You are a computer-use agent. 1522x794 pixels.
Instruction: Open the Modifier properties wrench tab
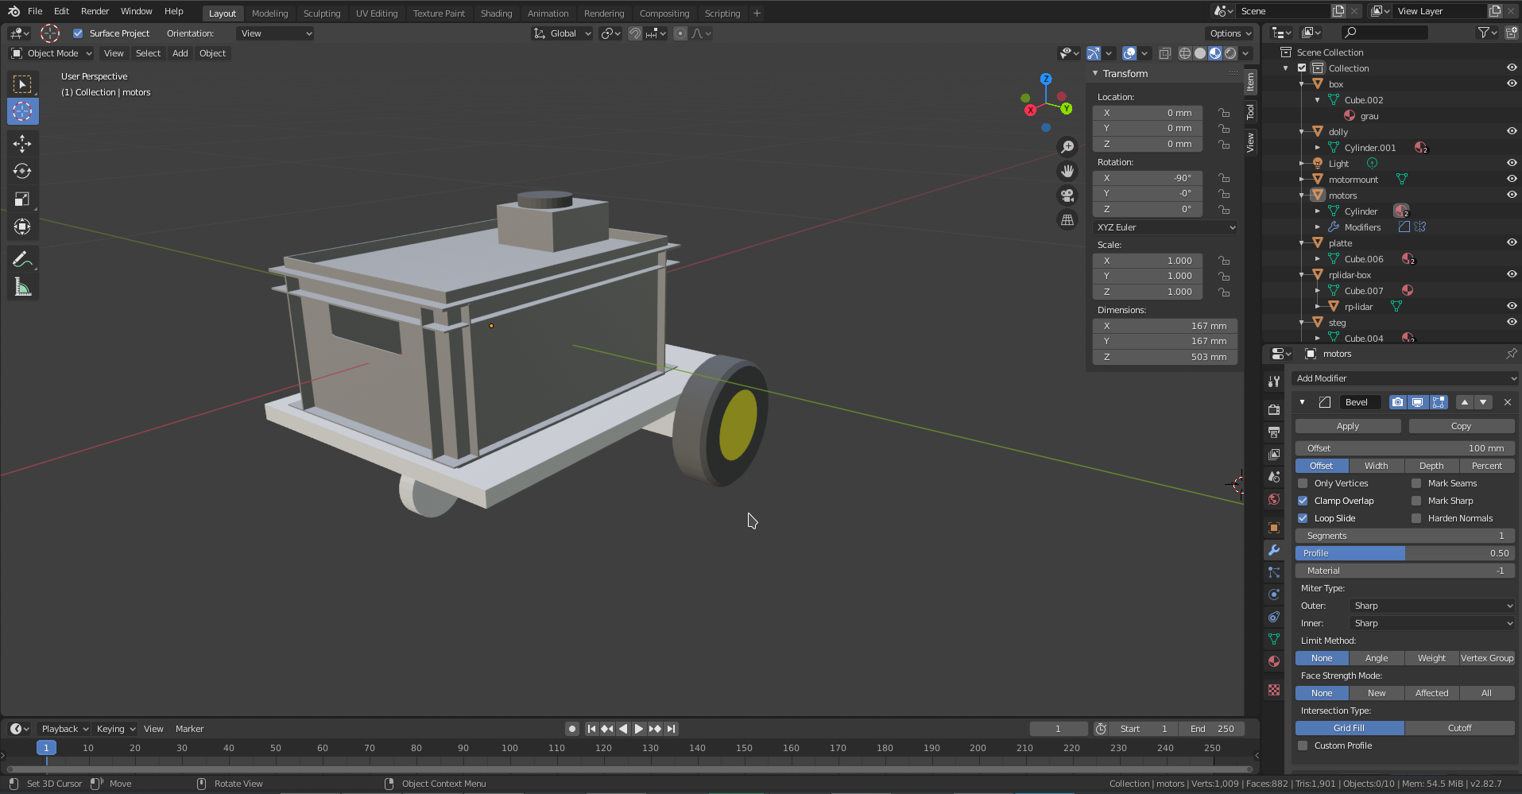pos(1274,550)
